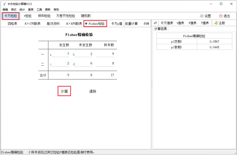
Task: Select the Fisher检验 tab with diamond marker
Action: click(x=95, y=23)
